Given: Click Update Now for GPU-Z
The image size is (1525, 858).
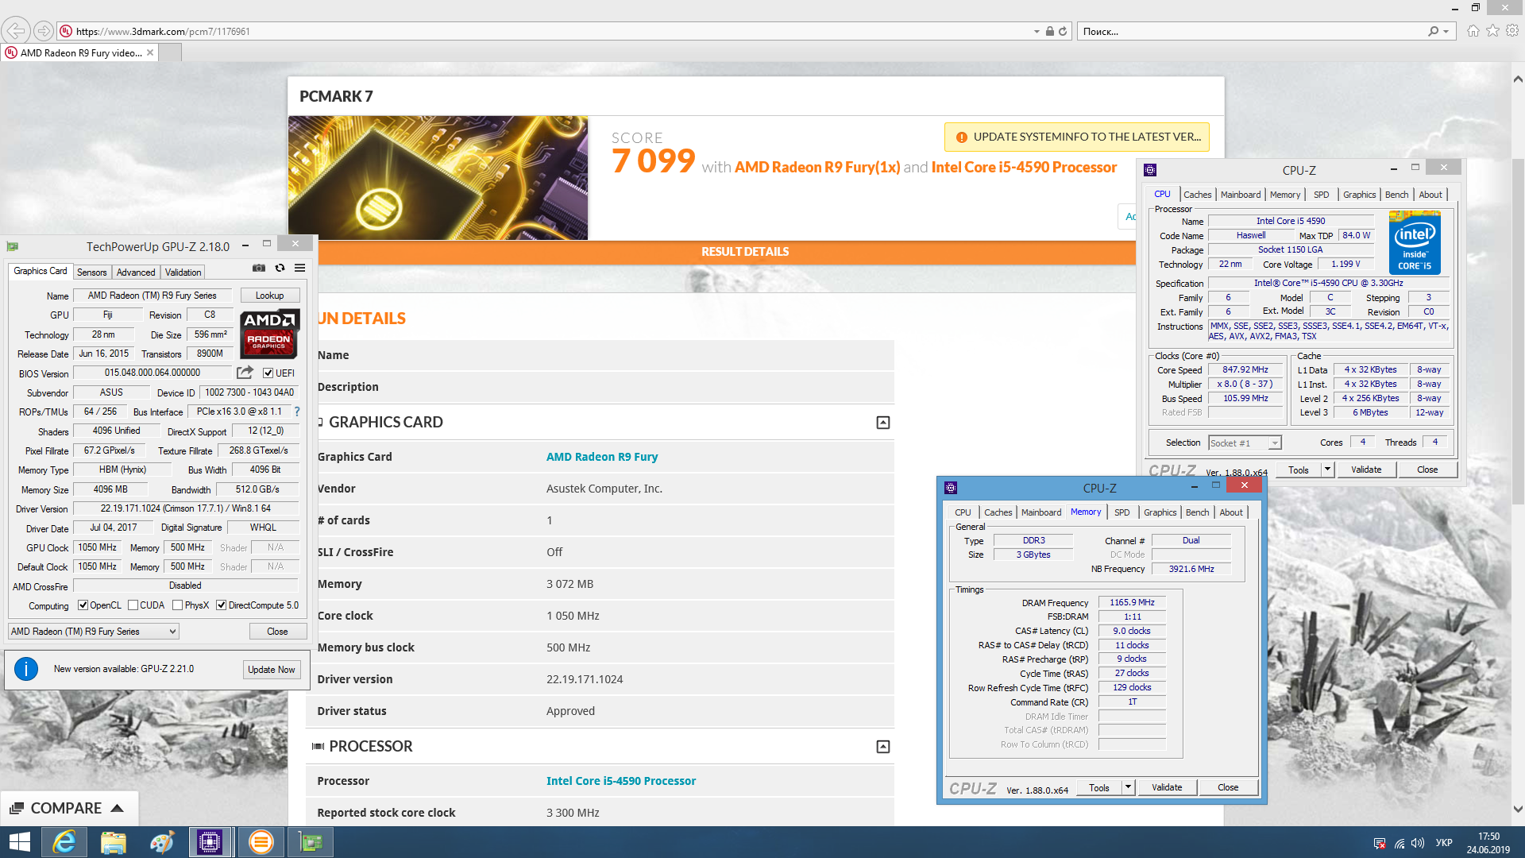Looking at the screenshot, I should (271, 670).
